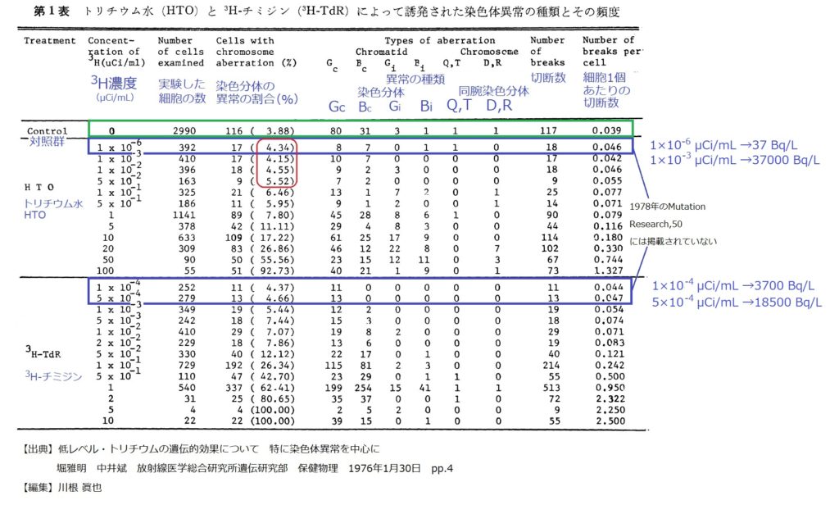
Task: Click the 4.34 value in the red box
Action: pyautogui.click(x=274, y=148)
